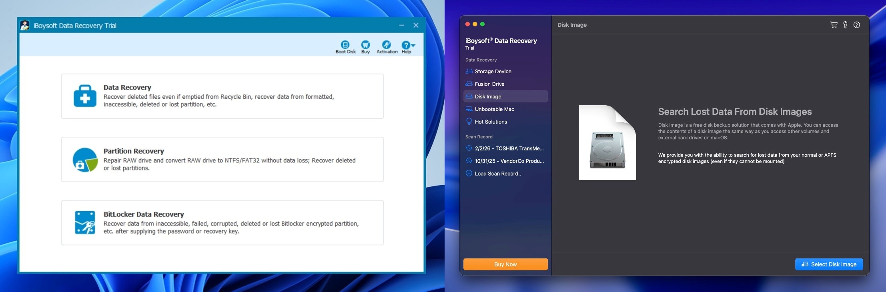Click the 'iBoysoft® Data Recovery' Mac sidebar title
This screenshot has height=292, width=886.
[501, 40]
